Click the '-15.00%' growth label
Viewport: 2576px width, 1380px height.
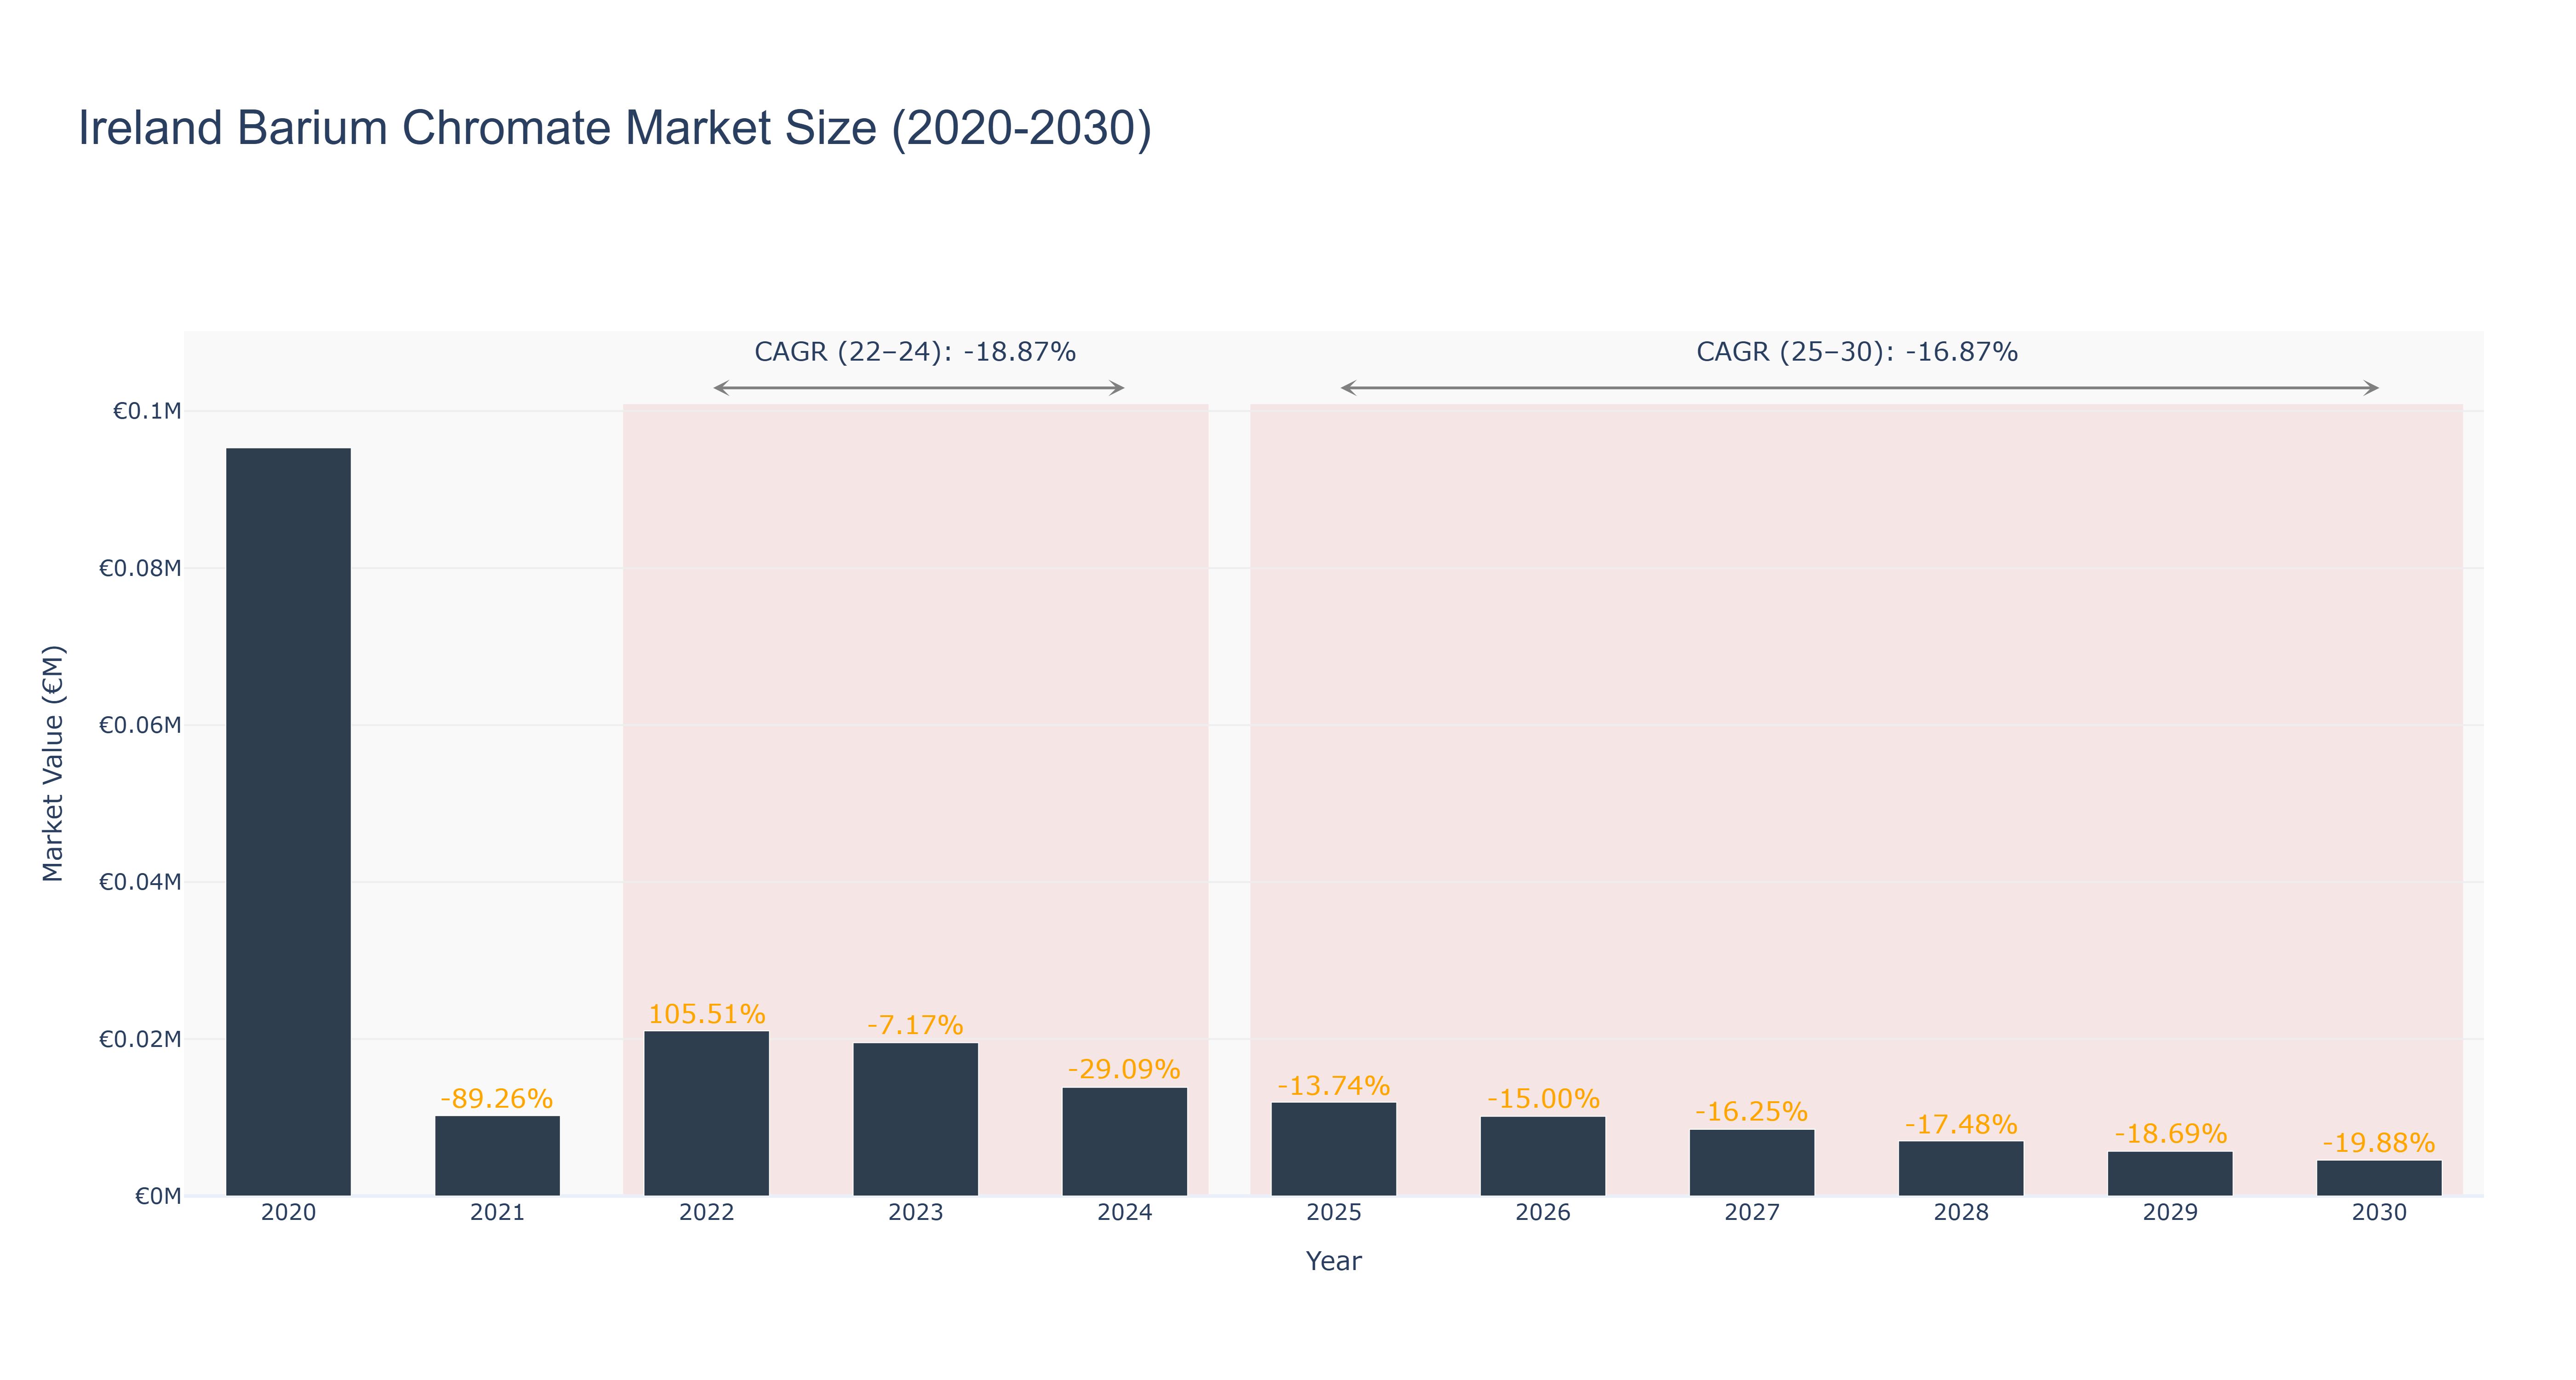[x=1543, y=1098]
